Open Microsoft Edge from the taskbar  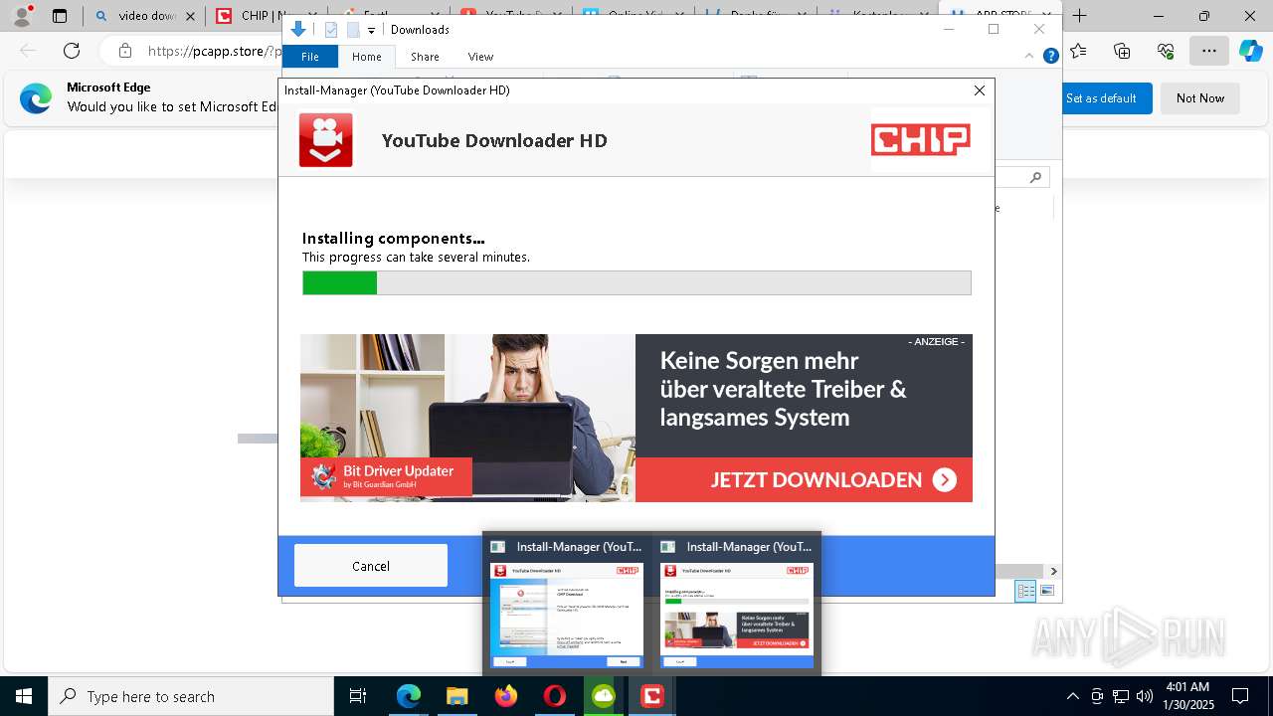tap(409, 696)
